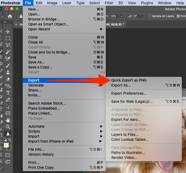The width and height of the screenshot is (186, 173).
Task: Open the Image menu
Action: pos(52,3)
